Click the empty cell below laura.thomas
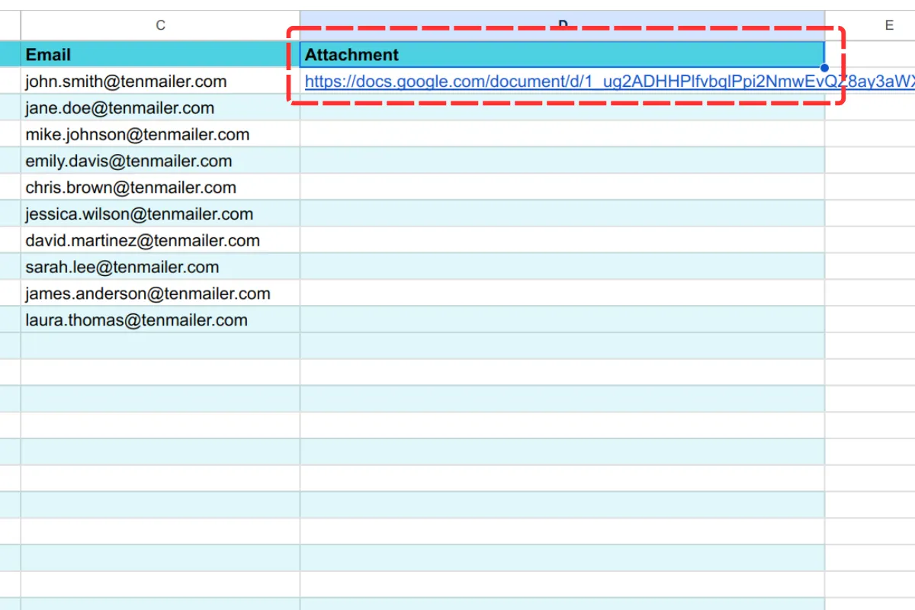Image resolution: width=915 pixels, height=610 pixels. click(152, 346)
